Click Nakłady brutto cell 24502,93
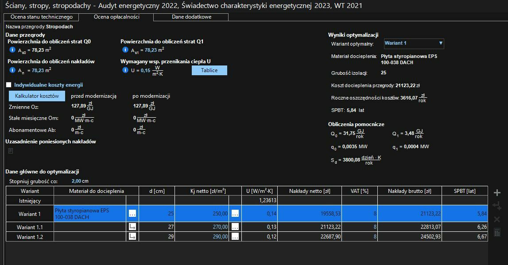Screen dimensions: 508x265 click(410, 237)
